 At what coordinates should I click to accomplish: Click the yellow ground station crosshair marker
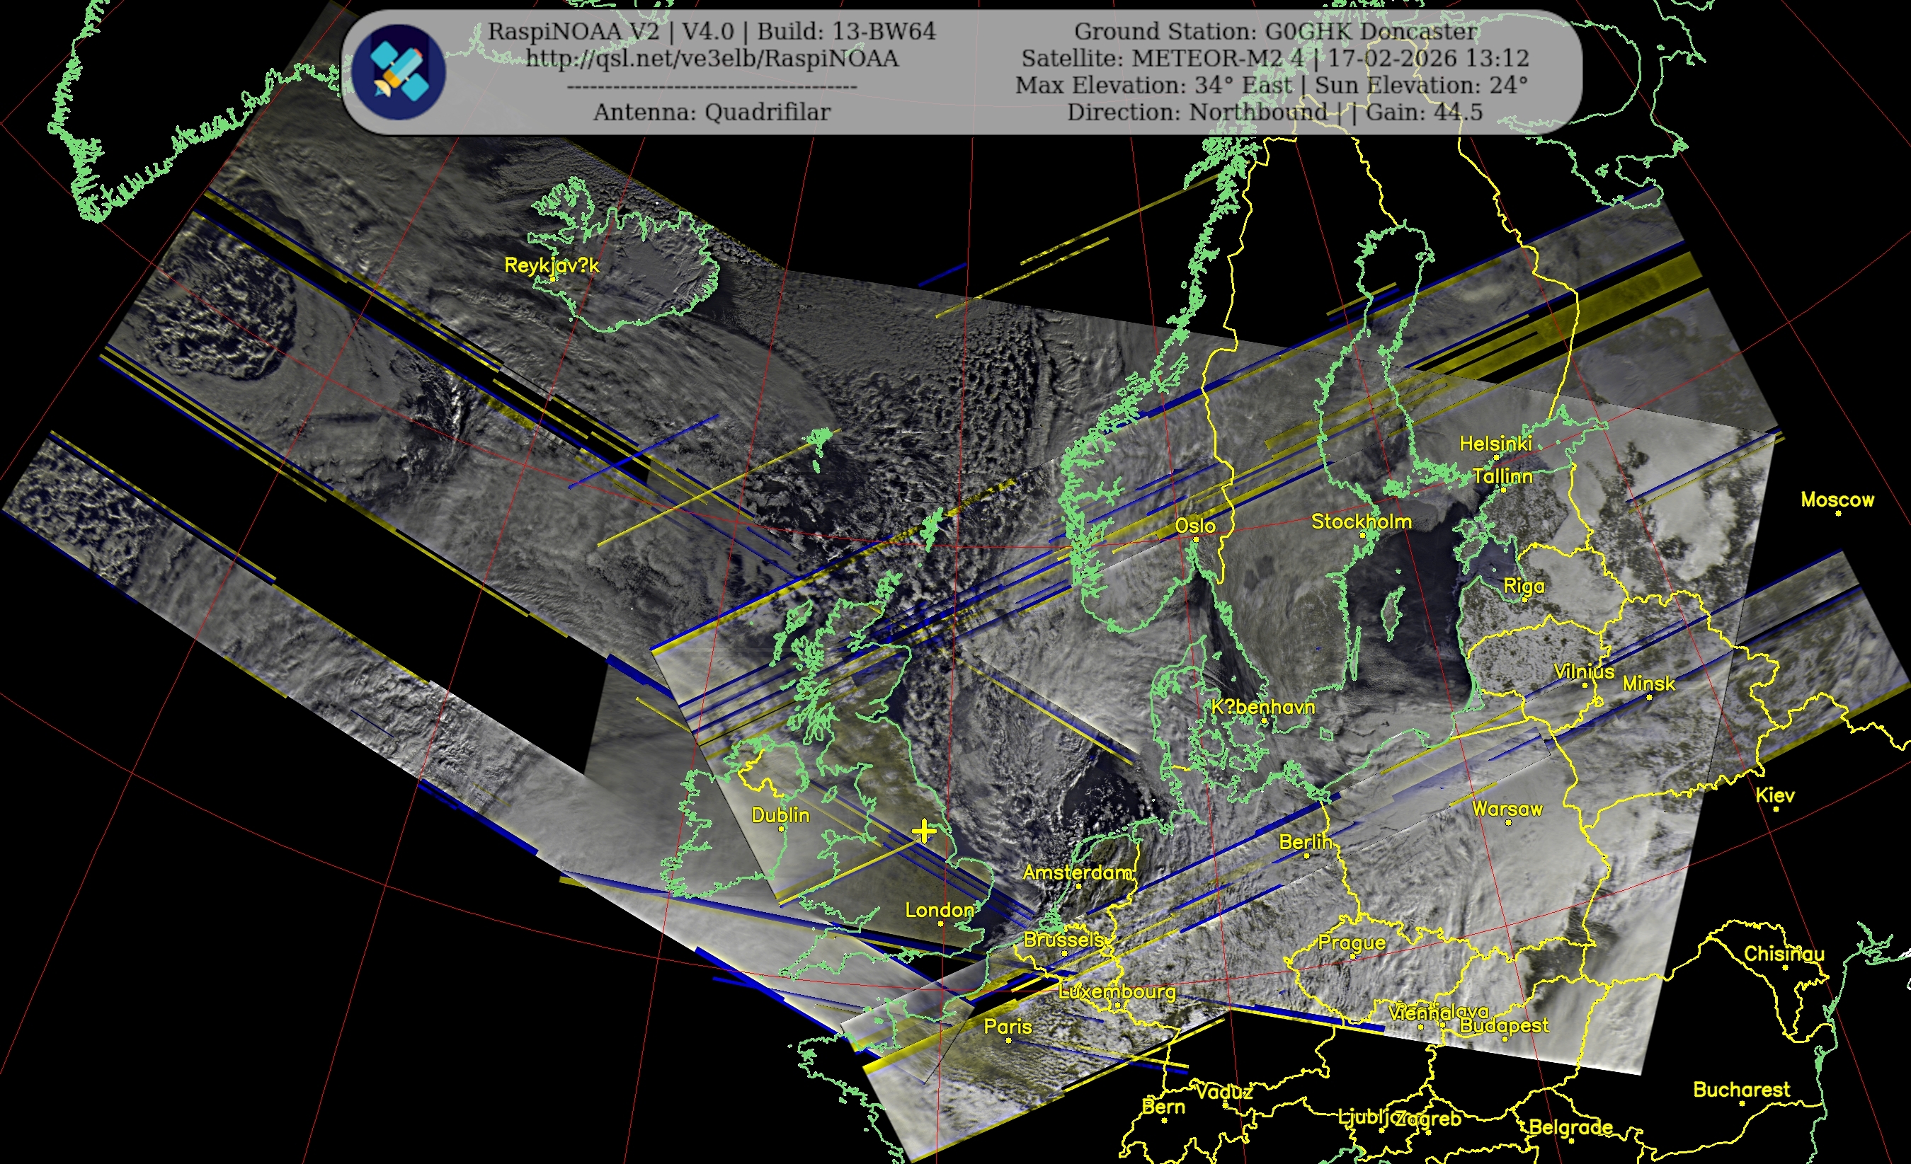924,831
